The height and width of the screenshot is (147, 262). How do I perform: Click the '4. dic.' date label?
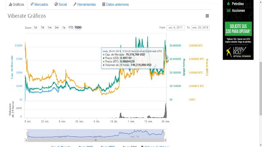tap(97, 121)
